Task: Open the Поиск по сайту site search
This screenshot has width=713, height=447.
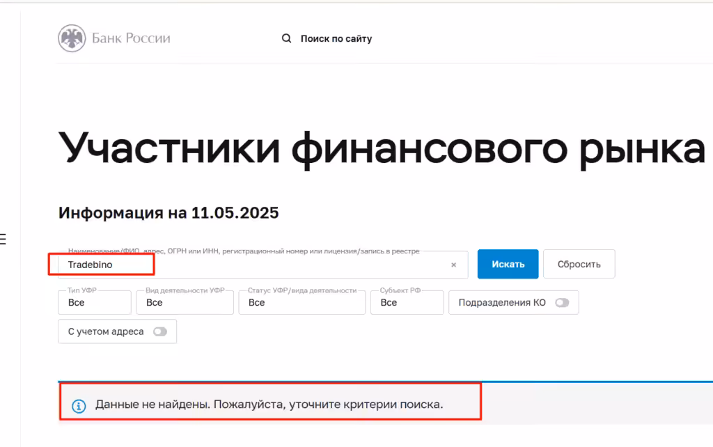Action: click(x=336, y=39)
